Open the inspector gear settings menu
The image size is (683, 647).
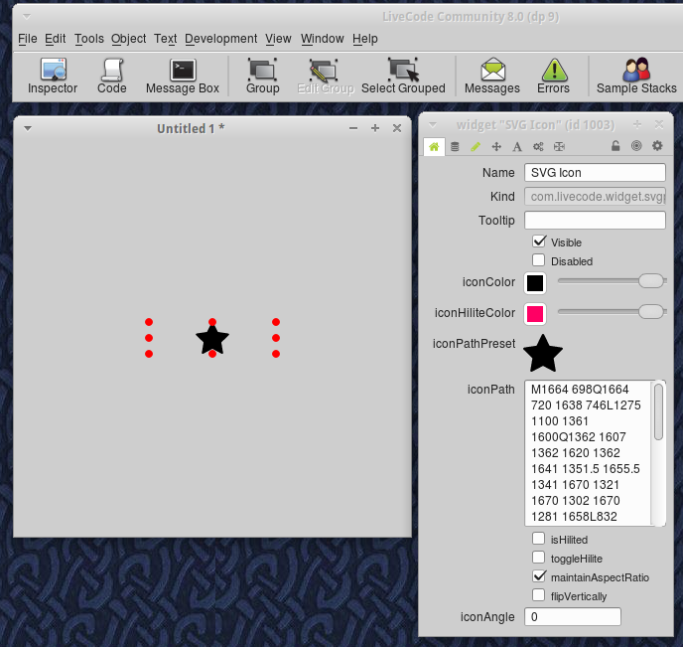point(656,146)
